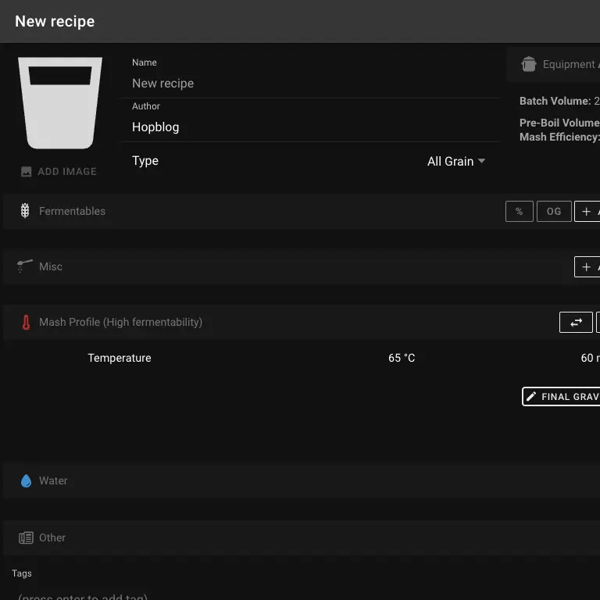This screenshot has width=600, height=600.
Task: Click the Equipment pot icon
Action: click(x=529, y=65)
